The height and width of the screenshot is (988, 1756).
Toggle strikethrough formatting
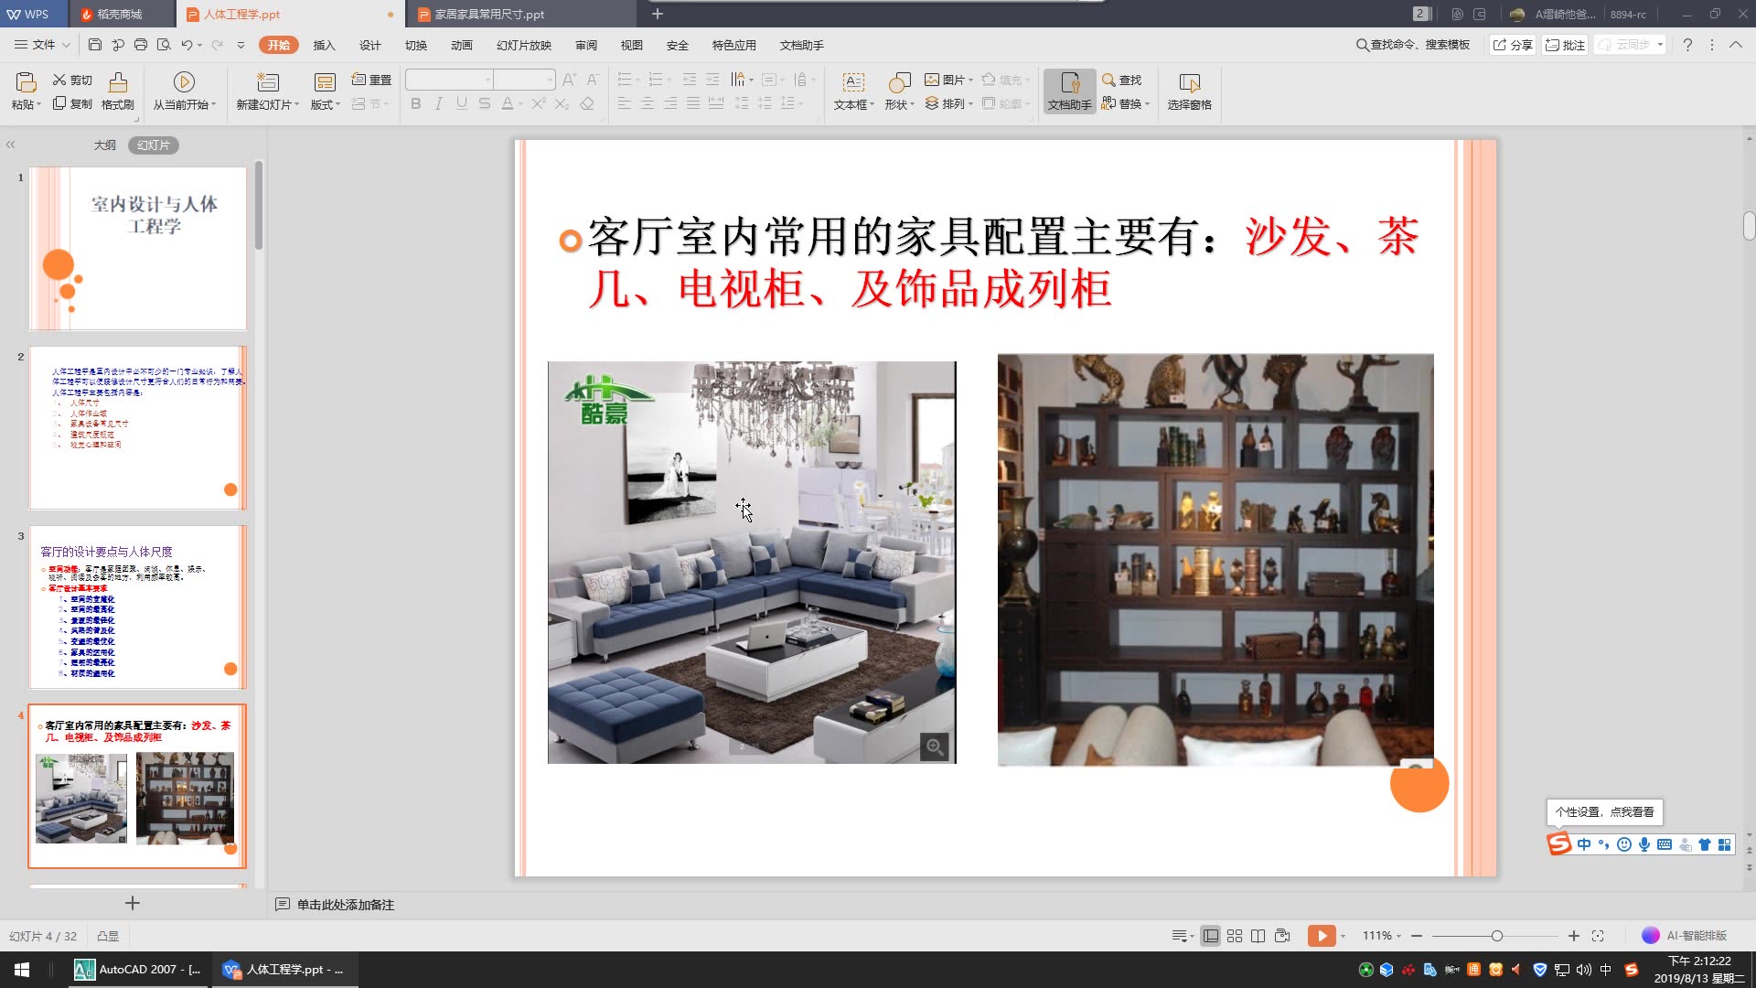coord(484,104)
